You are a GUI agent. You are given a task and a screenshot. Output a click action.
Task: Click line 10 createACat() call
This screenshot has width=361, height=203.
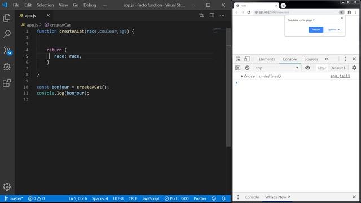(x=93, y=87)
